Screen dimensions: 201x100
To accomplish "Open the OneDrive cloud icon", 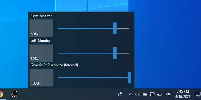I will click(145, 94).
